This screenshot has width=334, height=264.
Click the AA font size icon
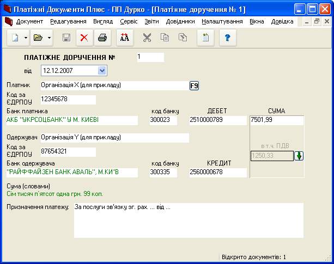click(x=125, y=38)
